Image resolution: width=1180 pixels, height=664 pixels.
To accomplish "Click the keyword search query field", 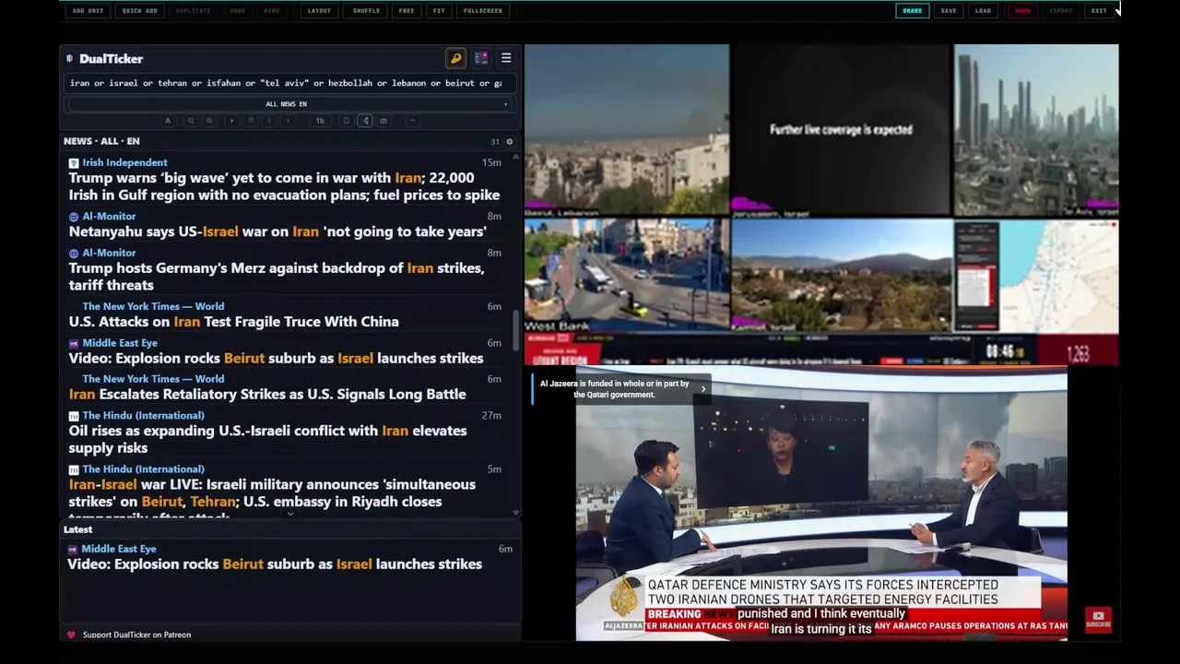I will tap(288, 83).
